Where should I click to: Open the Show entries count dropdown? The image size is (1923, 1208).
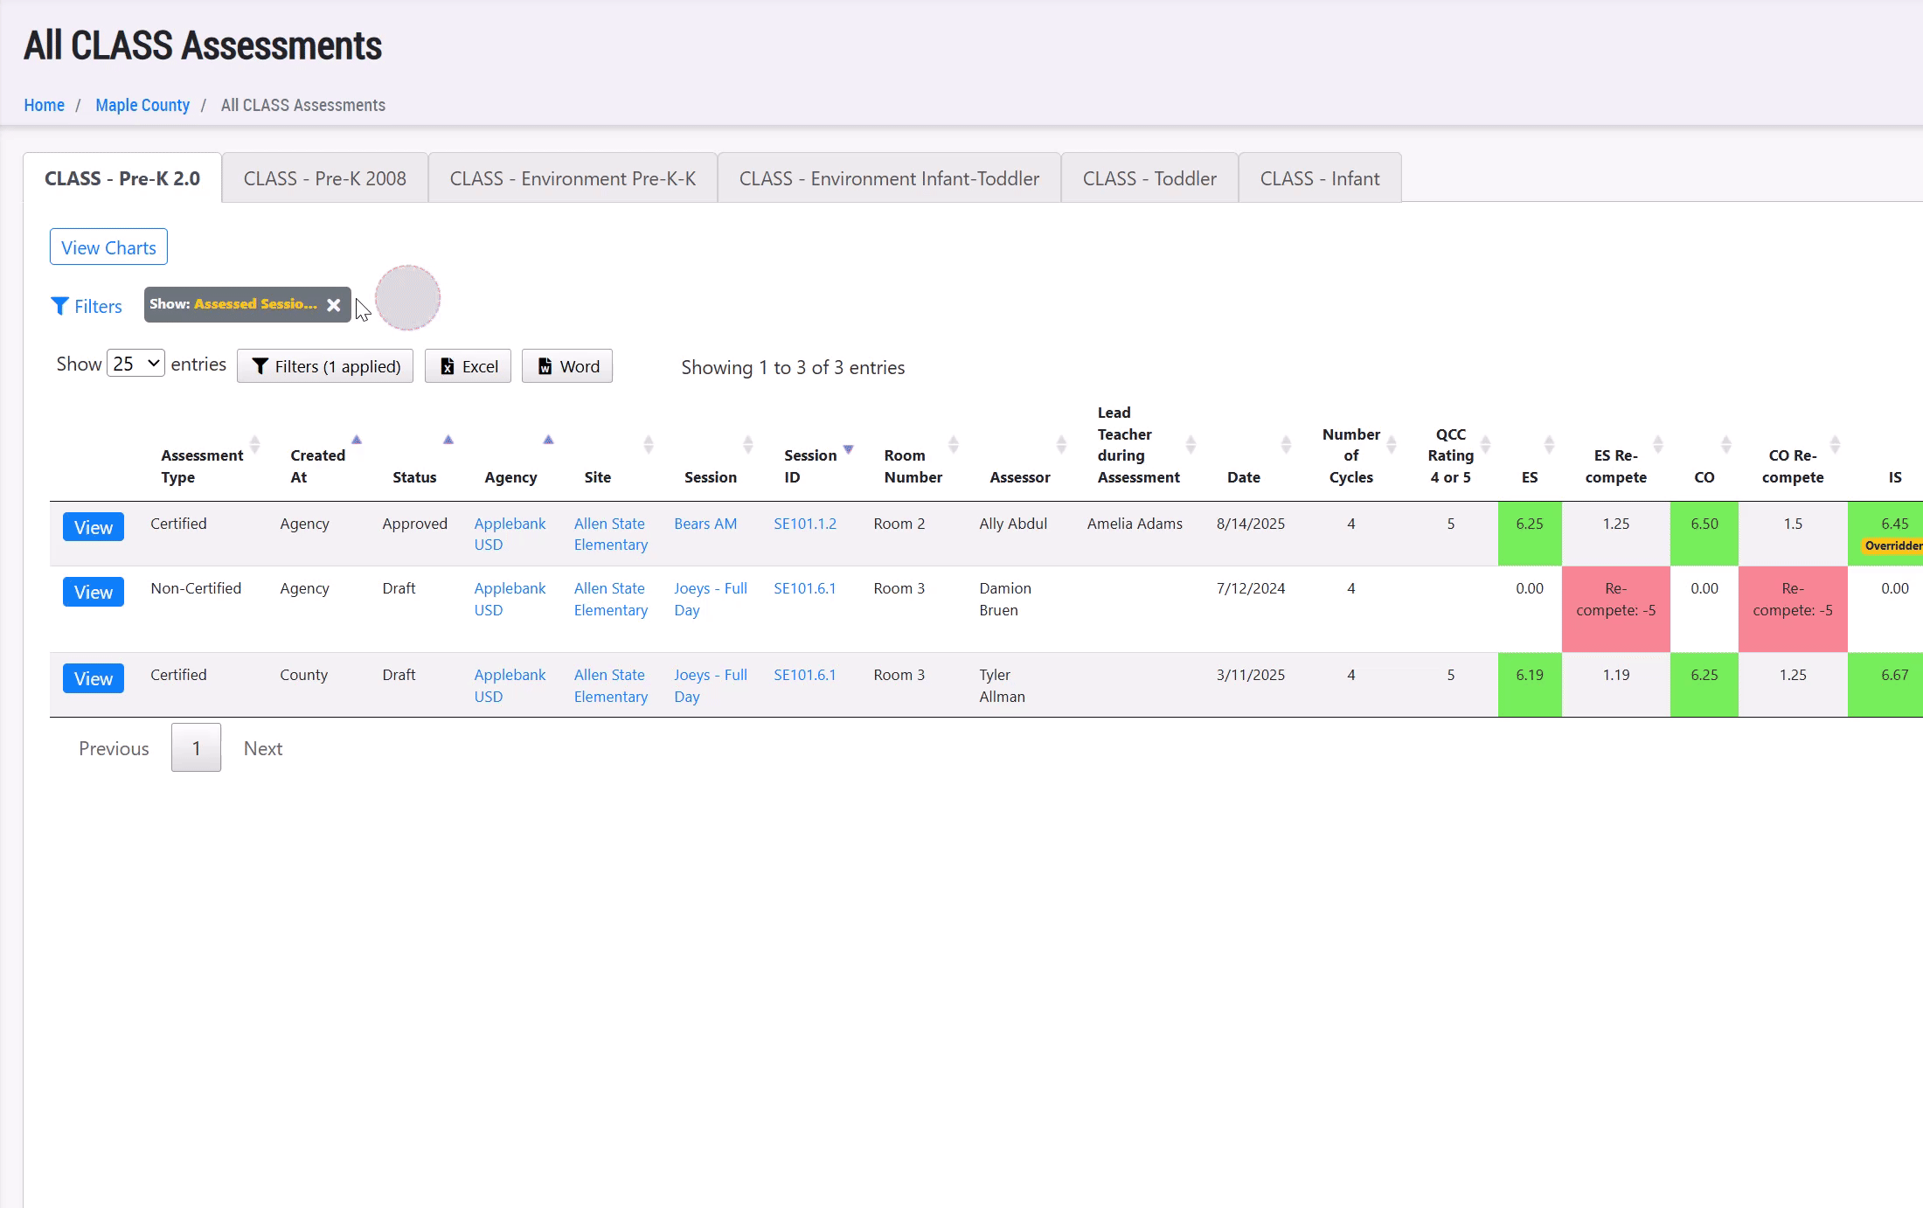coord(136,364)
